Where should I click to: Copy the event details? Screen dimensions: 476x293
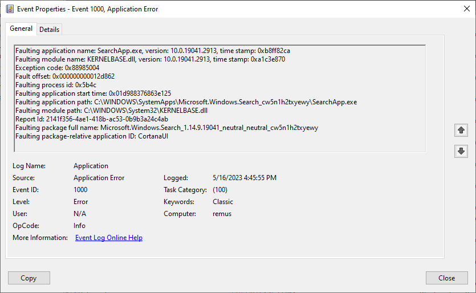click(x=29, y=278)
